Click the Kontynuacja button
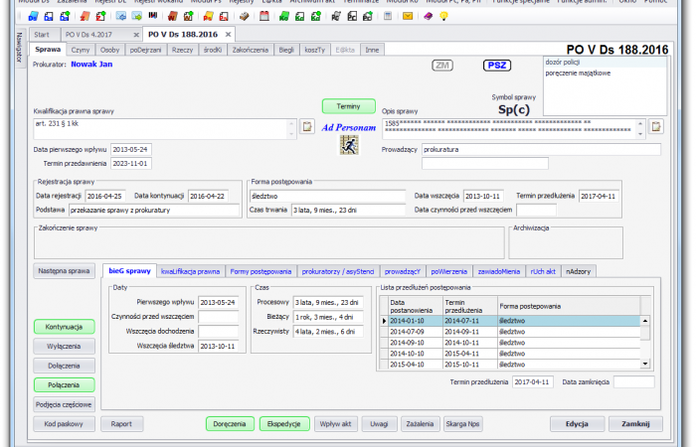The width and height of the screenshot is (696, 447). tap(64, 327)
